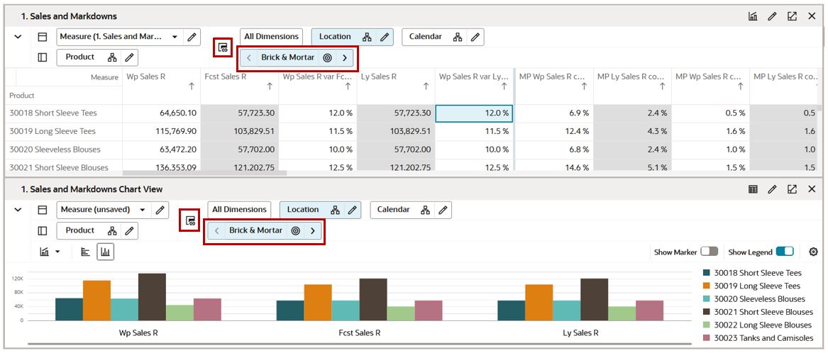Sort by Wp Sales R var Fc... column arrow

pyautogui.click(x=348, y=86)
